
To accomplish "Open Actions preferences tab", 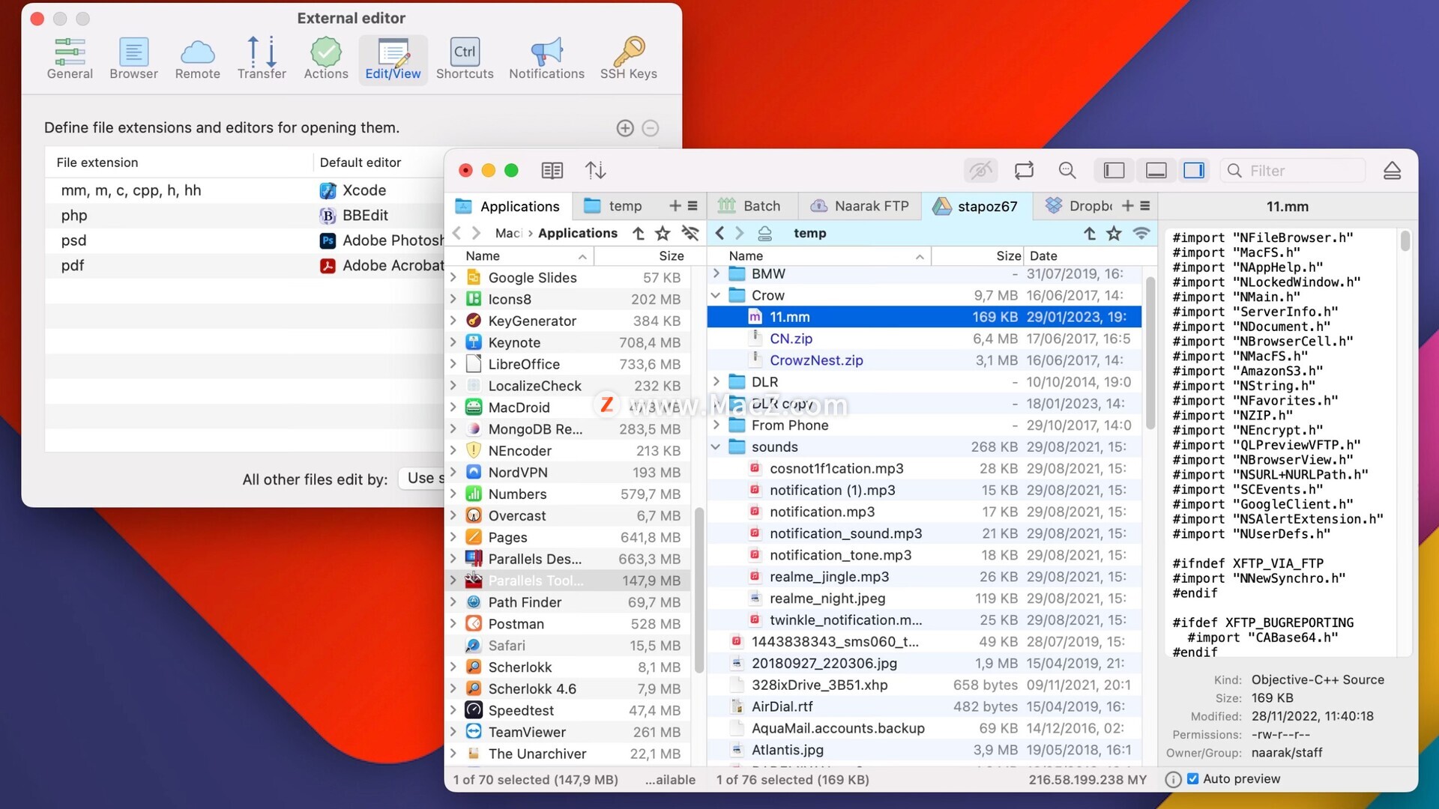I will click(x=326, y=58).
